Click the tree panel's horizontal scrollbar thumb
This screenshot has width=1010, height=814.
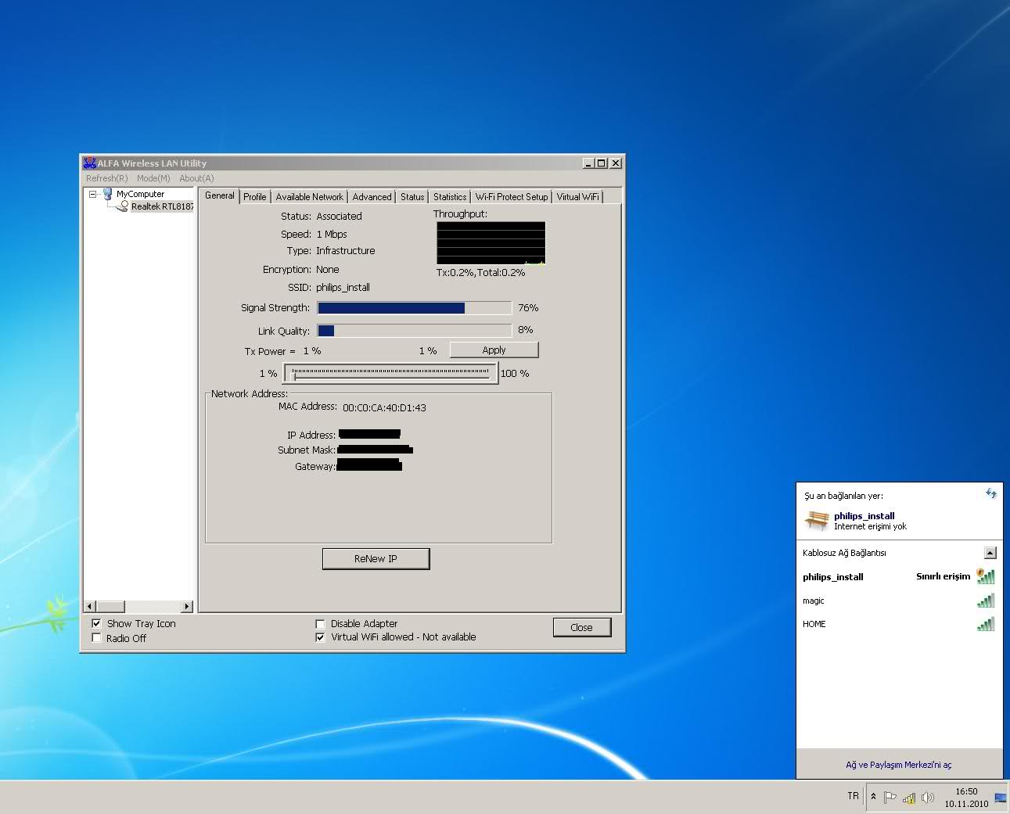point(110,606)
